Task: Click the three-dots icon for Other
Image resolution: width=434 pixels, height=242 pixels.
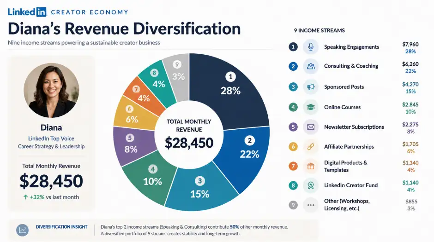Action: tap(311, 205)
